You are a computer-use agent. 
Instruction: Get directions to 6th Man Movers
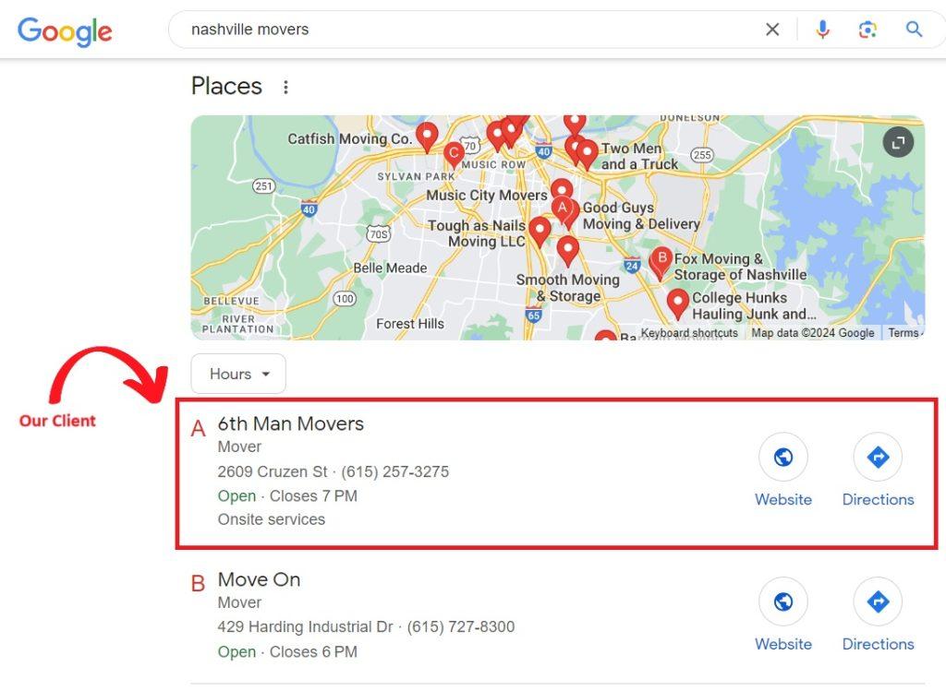878,457
